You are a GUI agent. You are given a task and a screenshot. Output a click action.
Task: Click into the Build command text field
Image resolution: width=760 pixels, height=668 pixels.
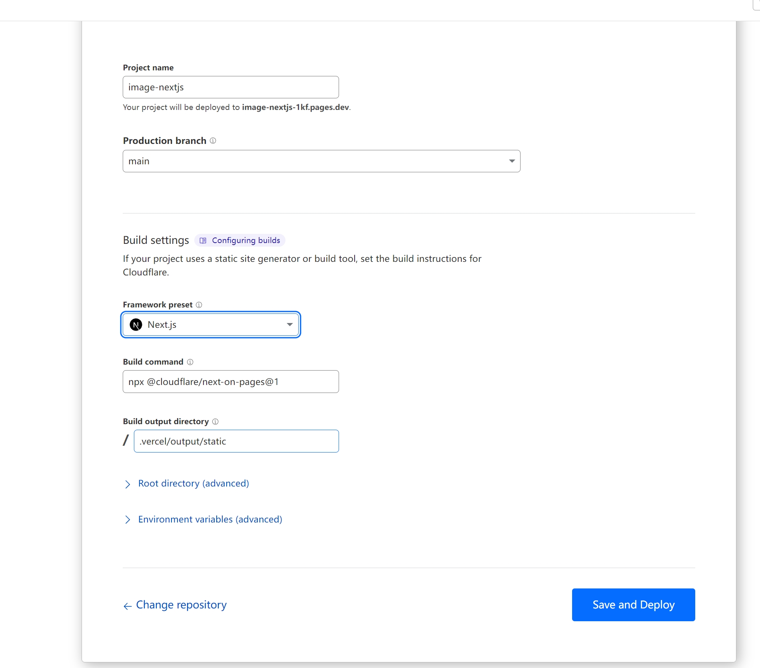click(x=231, y=382)
